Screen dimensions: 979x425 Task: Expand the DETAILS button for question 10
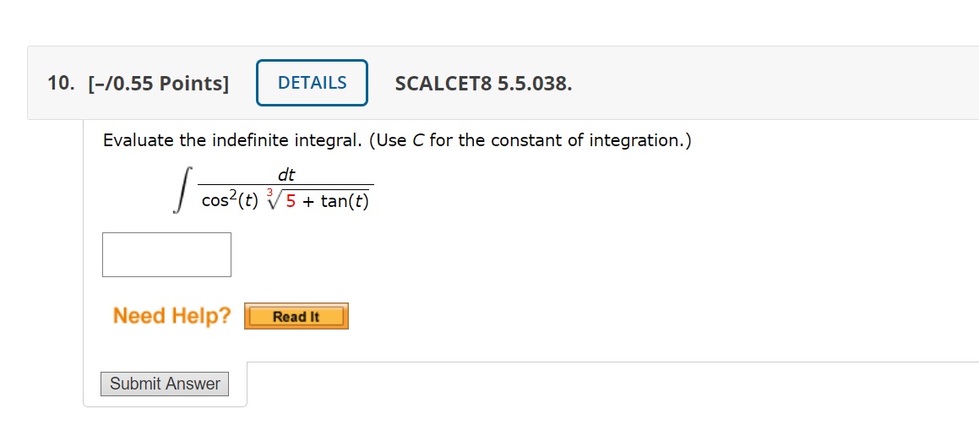pyautogui.click(x=312, y=83)
